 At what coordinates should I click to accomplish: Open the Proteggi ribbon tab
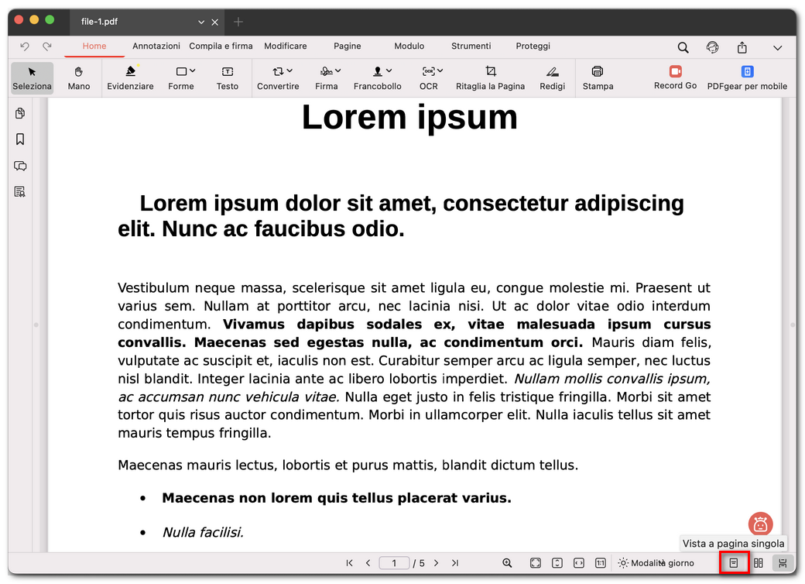pyautogui.click(x=533, y=46)
